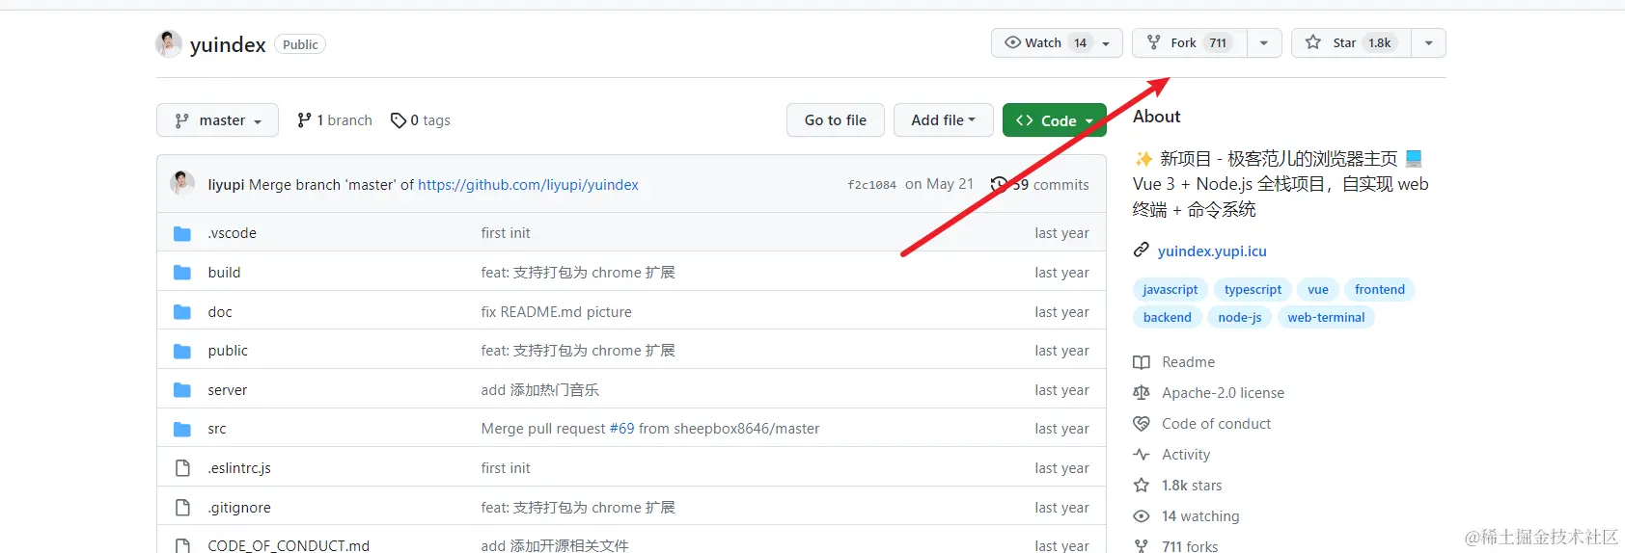View the 59 commits history
Screen dimensions: 1625x553
(1040, 185)
